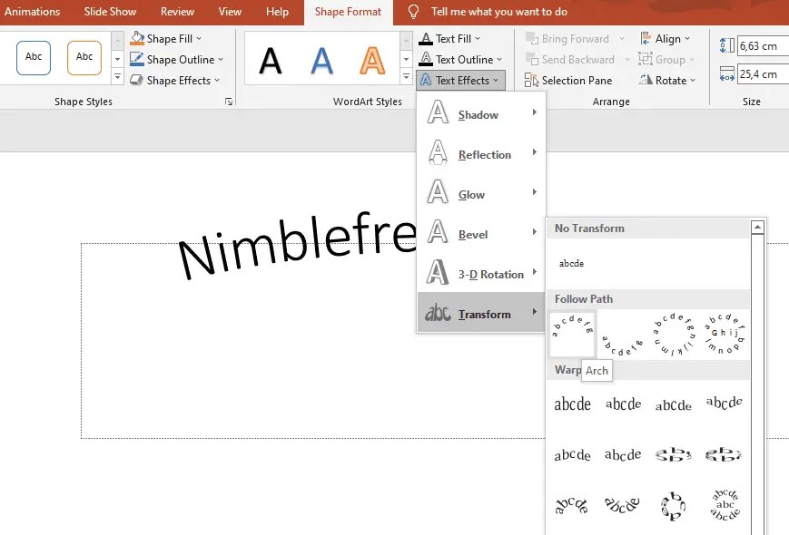
Task: Open the Selection Pane
Action: point(568,80)
